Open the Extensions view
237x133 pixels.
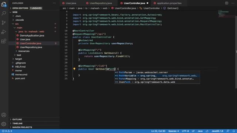pos(4,41)
